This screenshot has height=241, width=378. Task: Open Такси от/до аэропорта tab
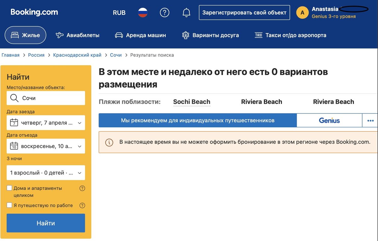tap(290, 35)
